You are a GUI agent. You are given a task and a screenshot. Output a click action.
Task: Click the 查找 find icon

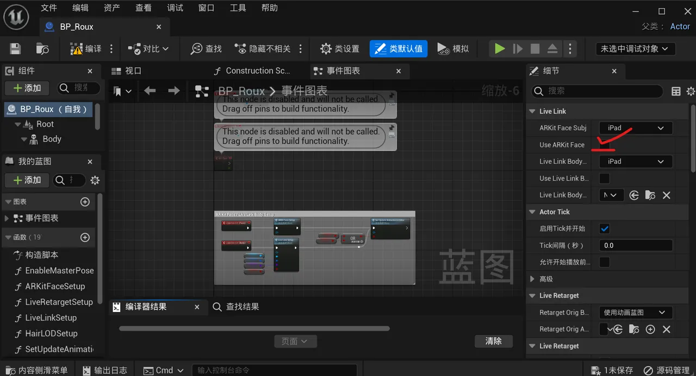click(x=206, y=49)
